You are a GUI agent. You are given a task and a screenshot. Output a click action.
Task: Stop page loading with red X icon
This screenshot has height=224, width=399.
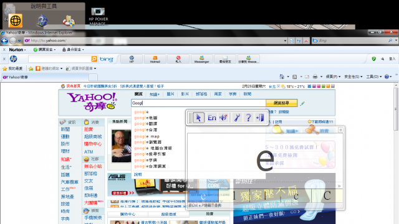click(x=306, y=40)
